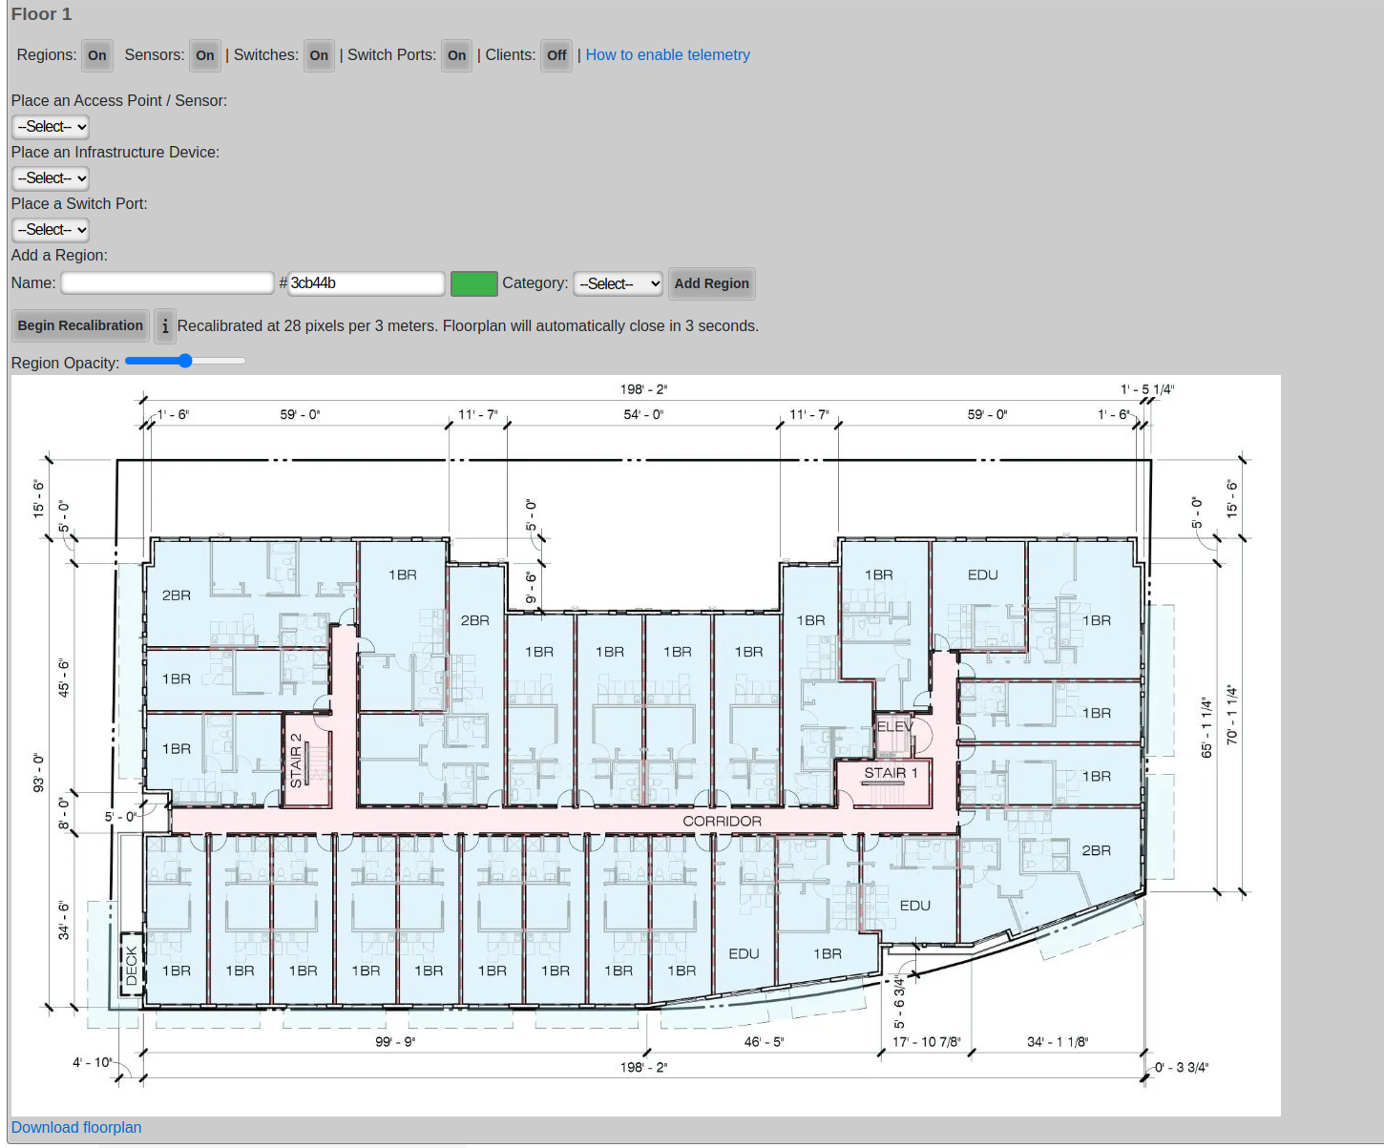Click the bottom-right 2BR unit label

tap(1096, 851)
